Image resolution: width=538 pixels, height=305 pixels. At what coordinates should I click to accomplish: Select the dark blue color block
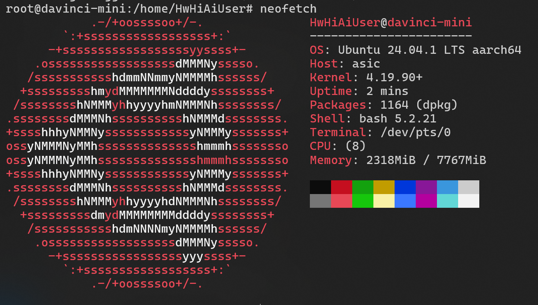pos(405,187)
